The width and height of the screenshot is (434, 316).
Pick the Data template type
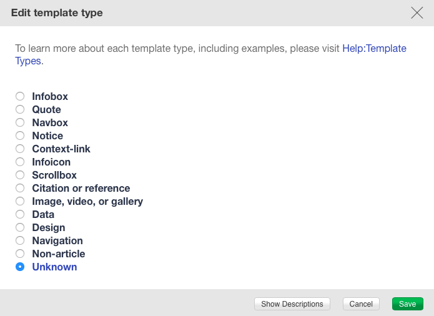pyautogui.click(x=20, y=215)
